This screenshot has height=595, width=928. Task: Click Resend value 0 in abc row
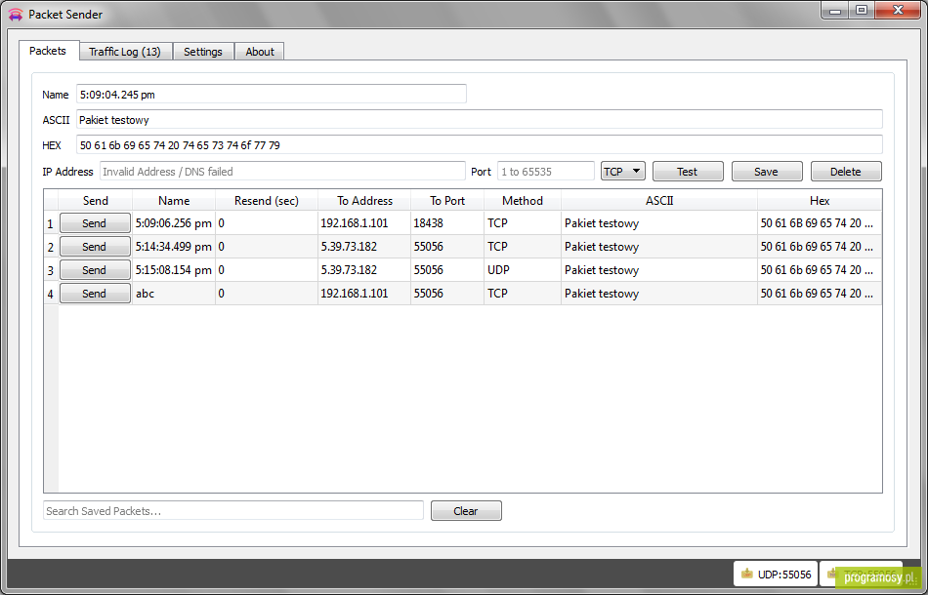(x=267, y=294)
